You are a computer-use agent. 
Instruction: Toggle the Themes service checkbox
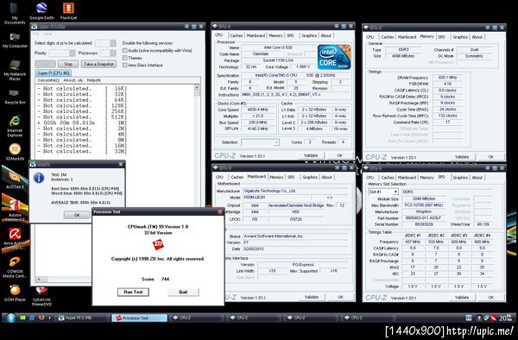[x=125, y=58]
